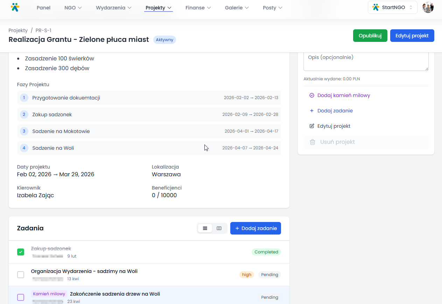Switch tasks to list view icon
Screen dimensions: 442x304
[x=205, y=228]
